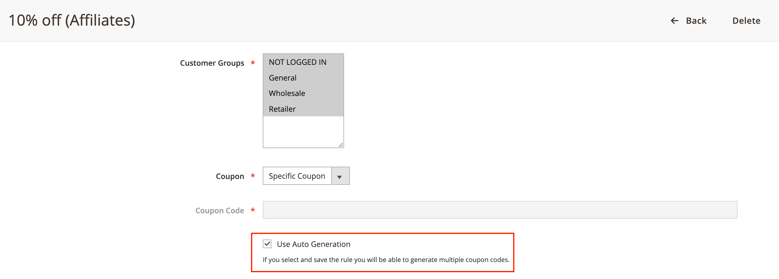Expand the coupon type combo box

(x=341, y=176)
